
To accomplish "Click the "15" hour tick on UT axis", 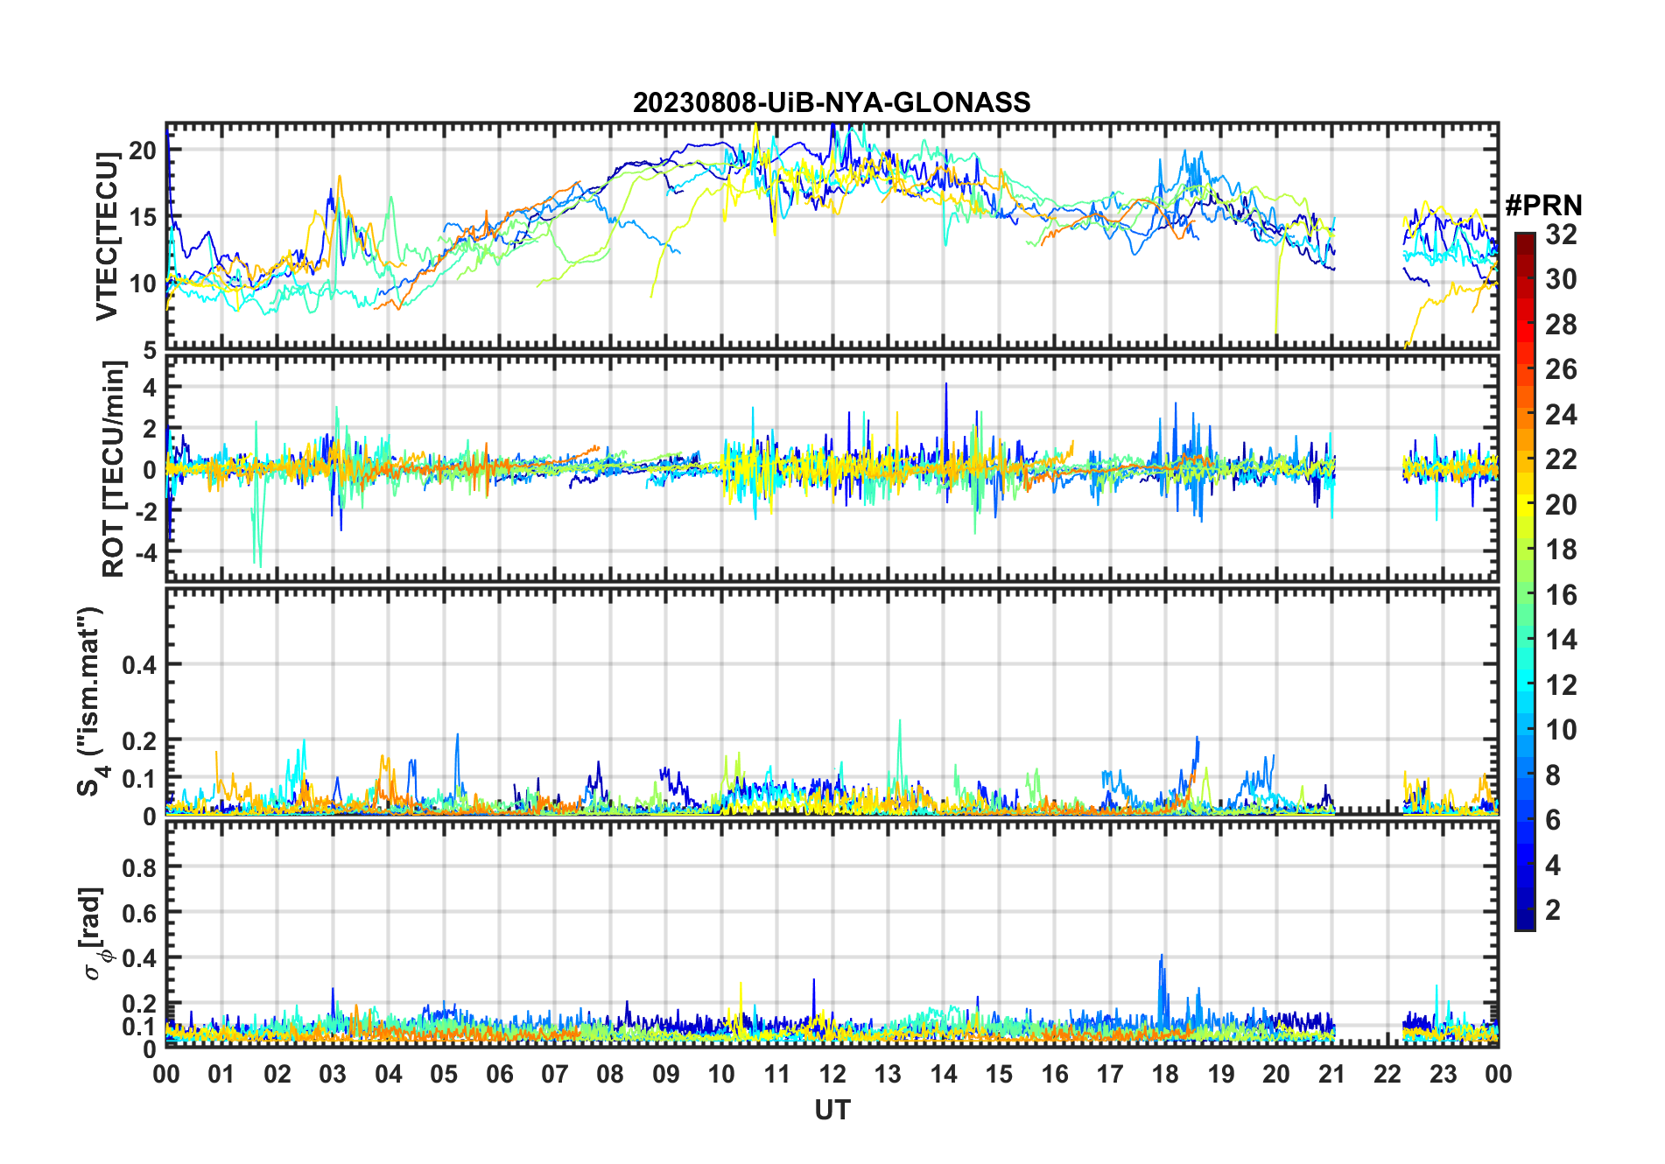I will tap(999, 1074).
